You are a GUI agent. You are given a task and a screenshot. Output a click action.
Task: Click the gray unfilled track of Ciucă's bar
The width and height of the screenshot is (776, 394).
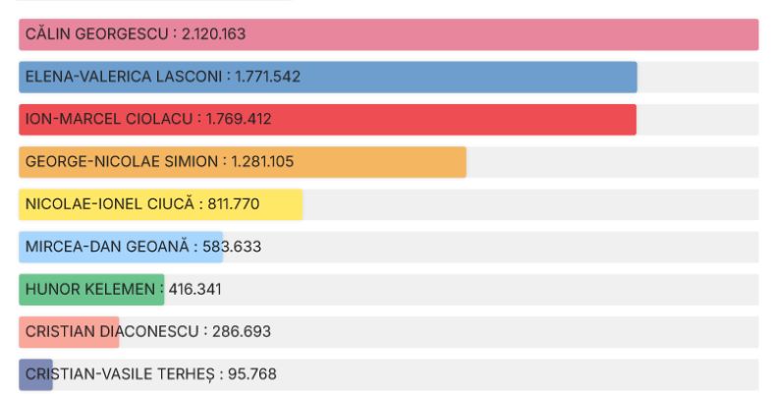click(530, 204)
